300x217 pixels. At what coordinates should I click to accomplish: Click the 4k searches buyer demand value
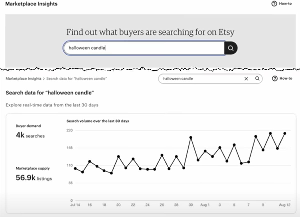[30, 135]
